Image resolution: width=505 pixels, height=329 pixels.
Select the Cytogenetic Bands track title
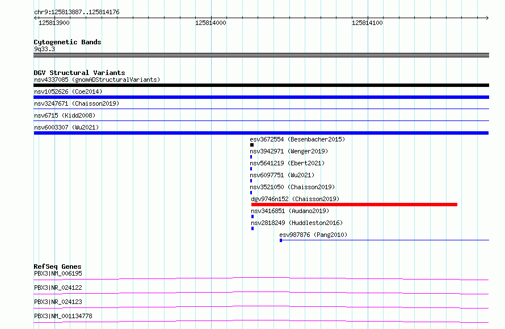point(68,42)
